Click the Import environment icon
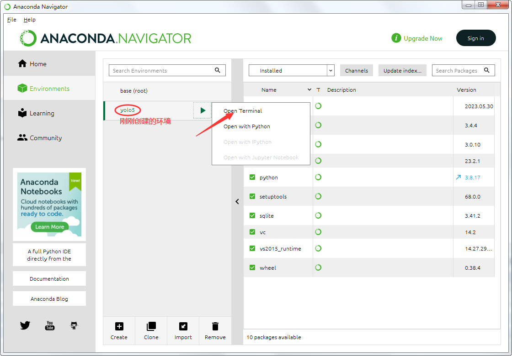 (183, 326)
